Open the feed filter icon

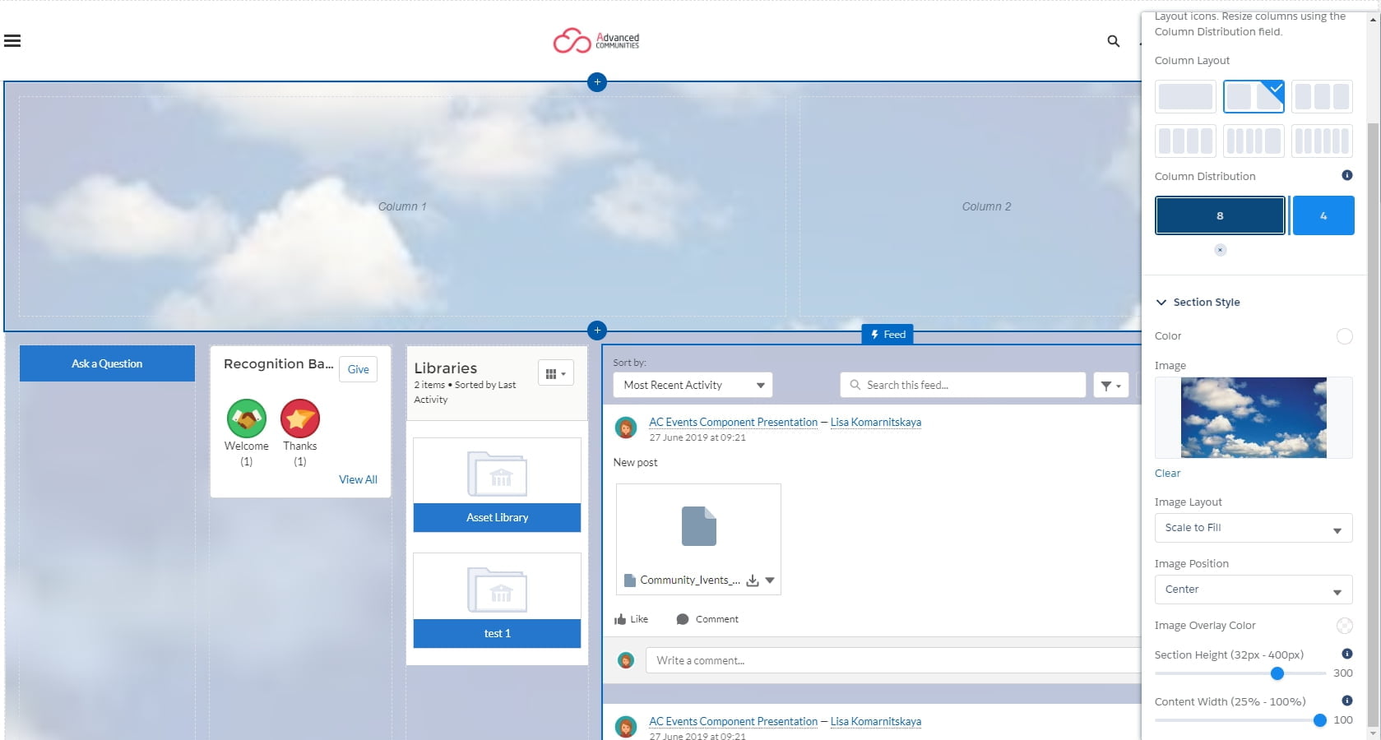[x=1110, y=384]
